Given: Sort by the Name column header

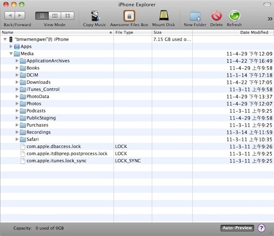Looking at the screenshot, I should (x=57, y=32).
